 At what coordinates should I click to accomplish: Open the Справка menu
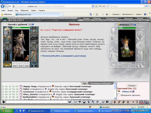coord(42,11)
